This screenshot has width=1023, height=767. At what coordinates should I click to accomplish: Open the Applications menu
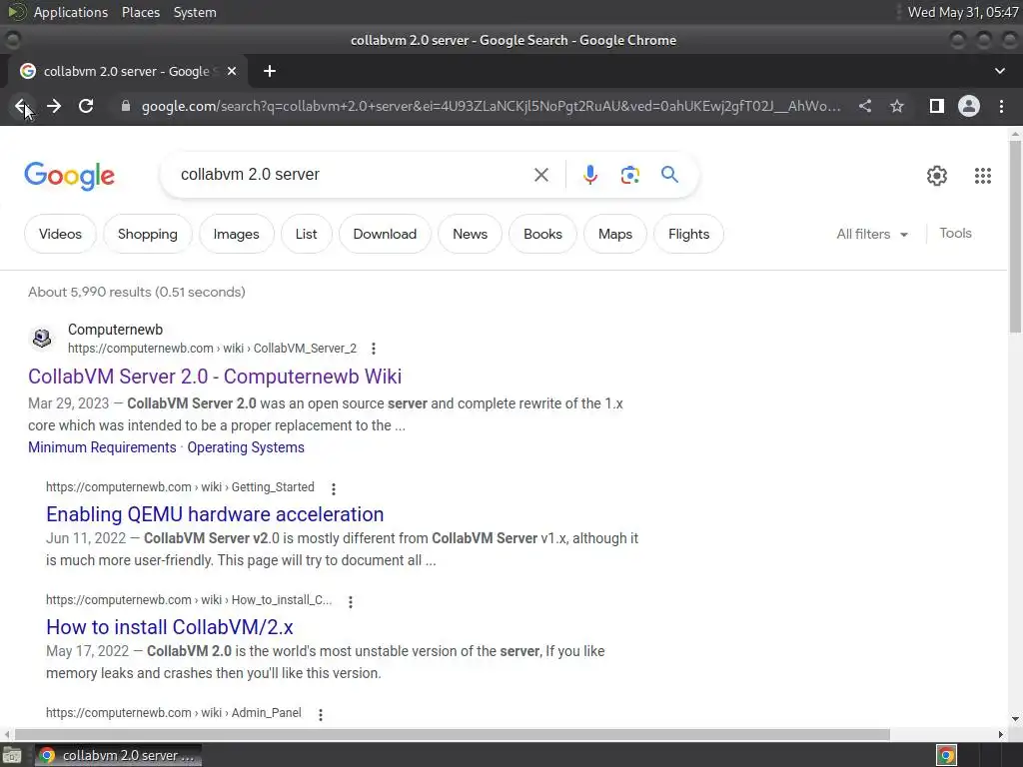(71, 12)
